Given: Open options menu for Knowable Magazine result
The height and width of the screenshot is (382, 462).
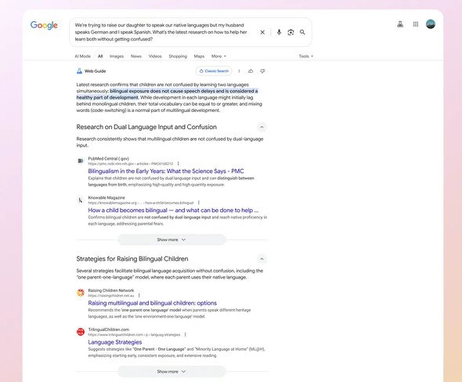Looking at the screenshot, I should click(199, 203).
